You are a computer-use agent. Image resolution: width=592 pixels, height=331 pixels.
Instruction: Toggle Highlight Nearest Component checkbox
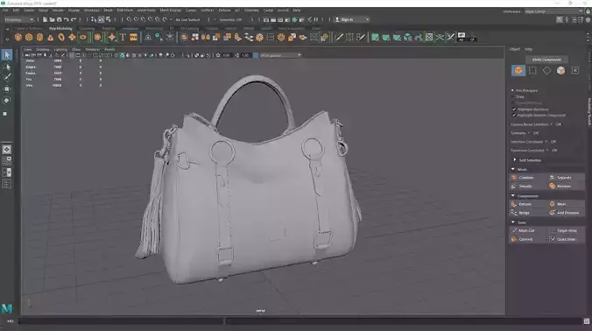pyautogui.click(x=514, y=115)
